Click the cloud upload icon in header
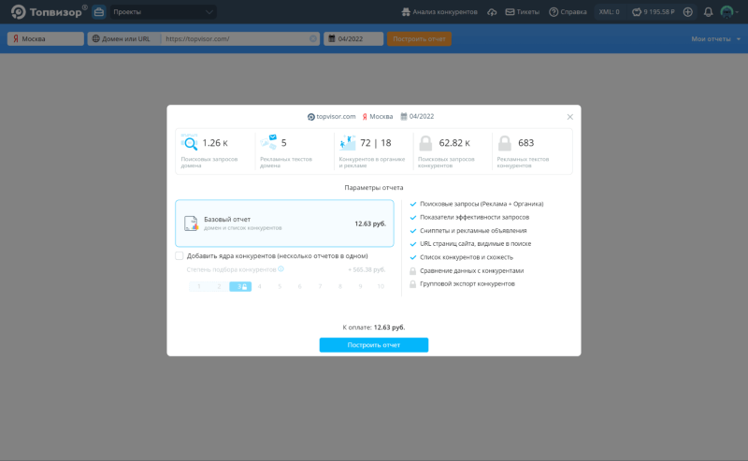 (x=493, y=12)
